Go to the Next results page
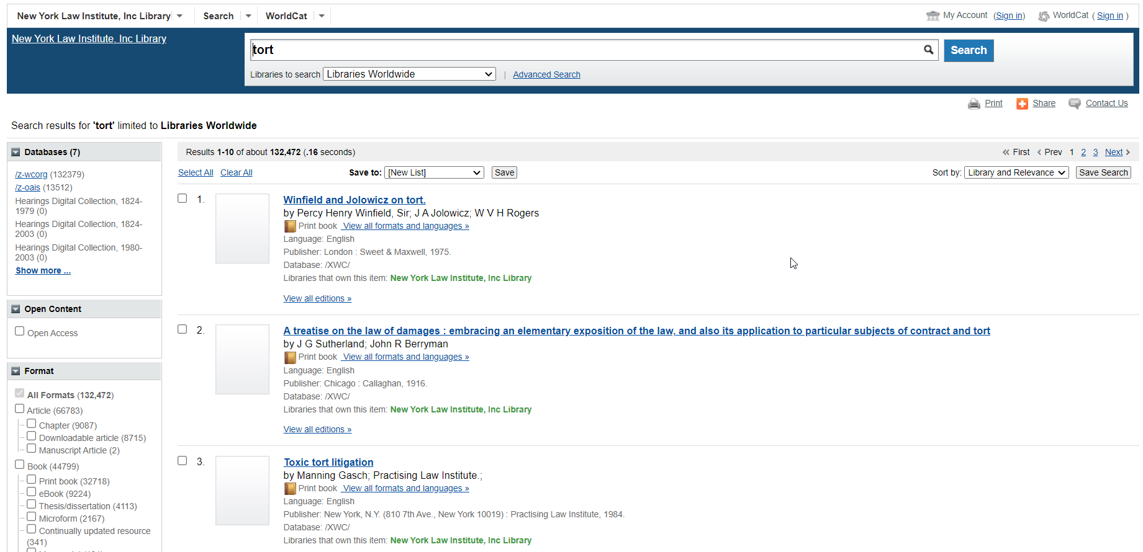Viewport: 1143px width, 552px height. click(x=1113, y=153)
